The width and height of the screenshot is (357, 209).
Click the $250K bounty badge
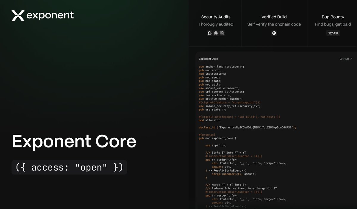tap(333, 33)
